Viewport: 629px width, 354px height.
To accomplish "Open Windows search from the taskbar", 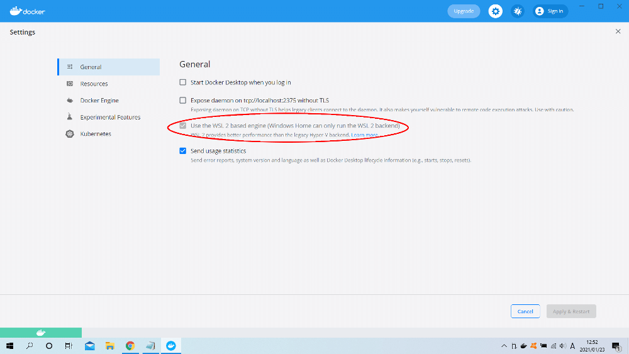I will pyautogui.click(x=30, y=346).
